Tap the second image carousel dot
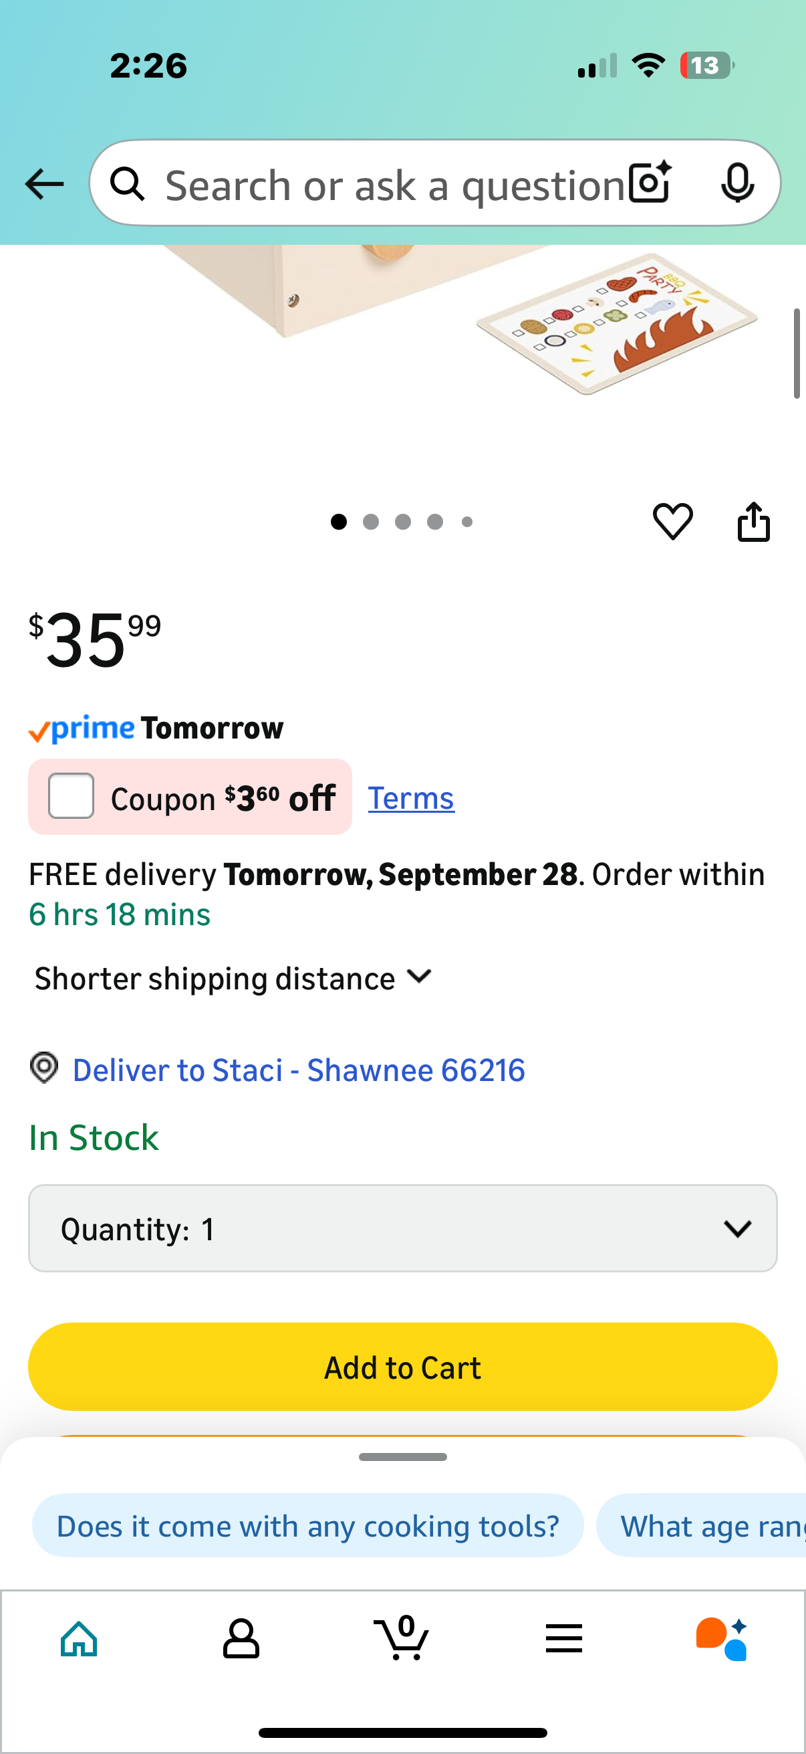The image size is (806, 1754). [x=371, y=522]
